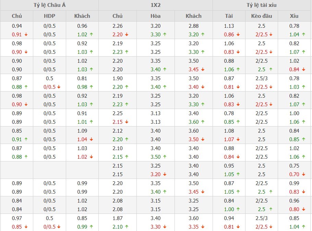The height and width of the screenshot is (231, 312).
Task: Click the red down arrow beside 0.86
Action: [238, 35]
